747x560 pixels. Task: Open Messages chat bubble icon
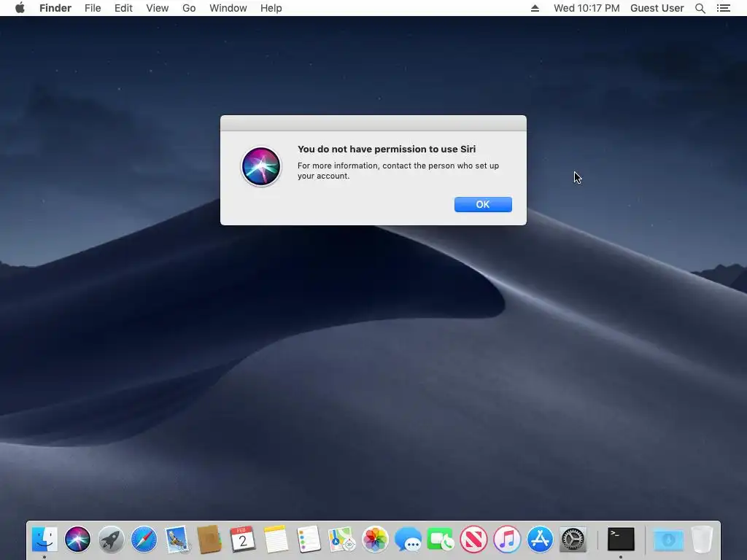tap(408, 540)
